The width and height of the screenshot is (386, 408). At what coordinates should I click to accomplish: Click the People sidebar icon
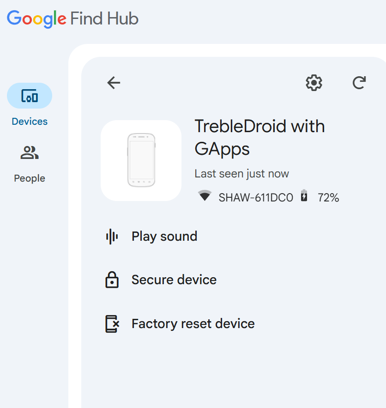[x=30, y=152]
